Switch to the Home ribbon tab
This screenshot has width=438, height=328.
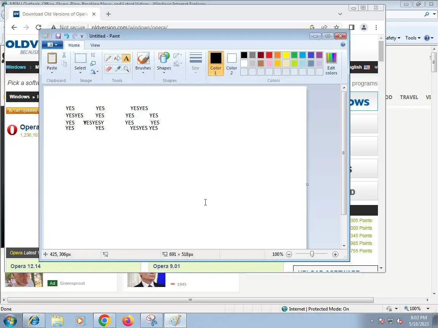(74, 45)
